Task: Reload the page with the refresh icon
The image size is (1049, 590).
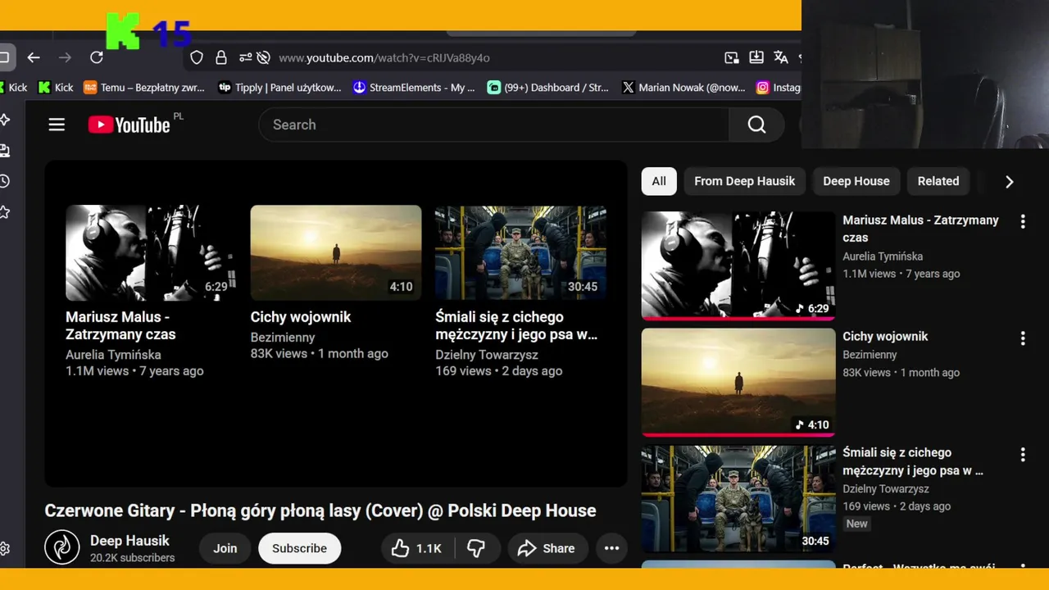Action: pyautogui.click(x=97, y=57)
